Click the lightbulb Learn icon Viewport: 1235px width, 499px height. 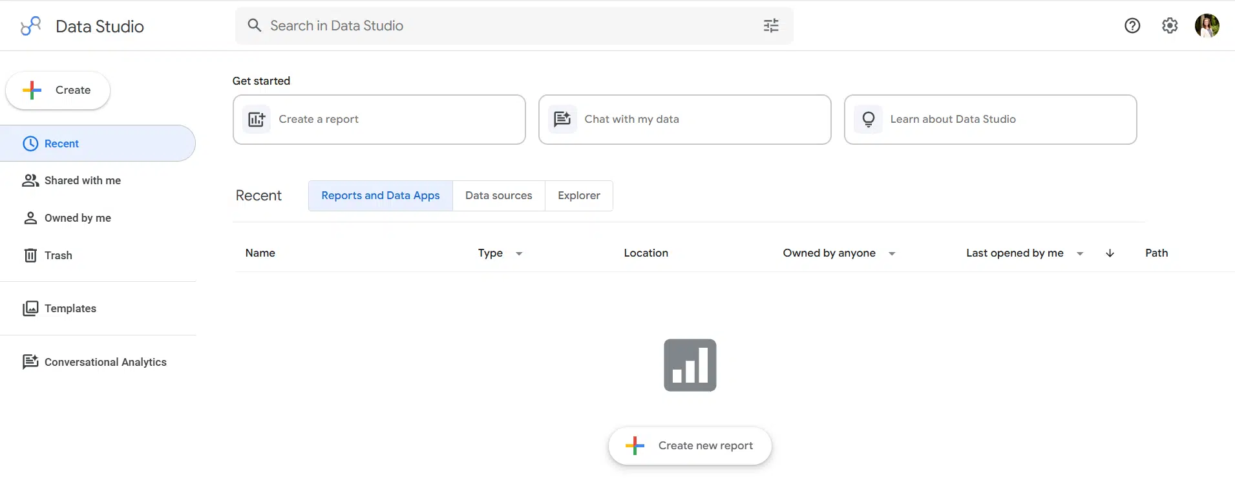pos(869,120)
